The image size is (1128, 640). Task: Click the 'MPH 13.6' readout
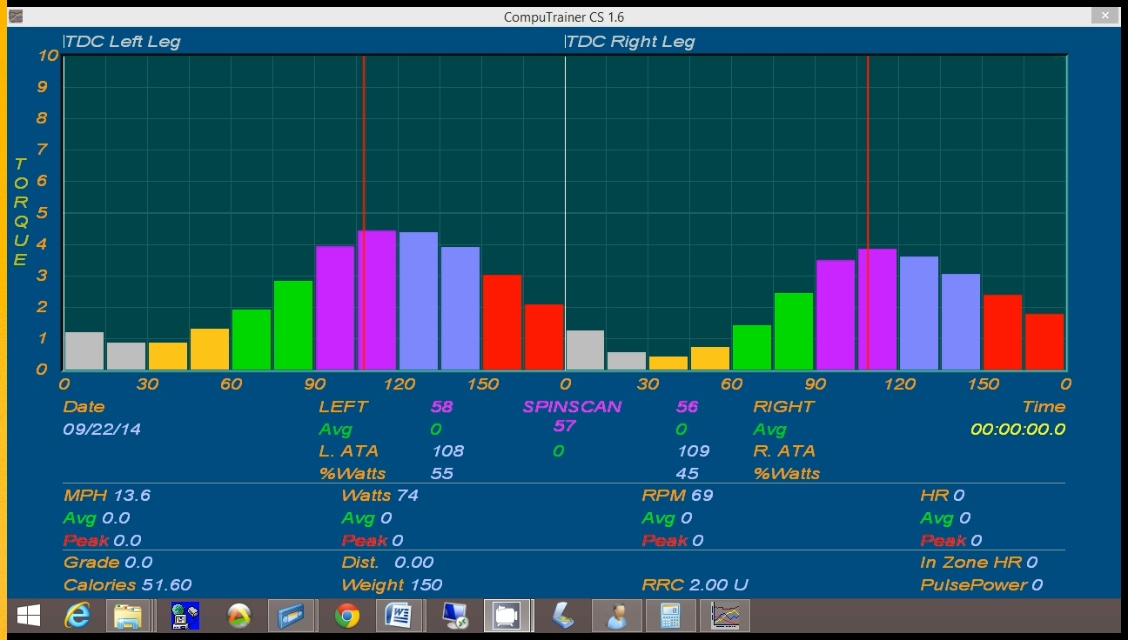[x=107, y=496]
